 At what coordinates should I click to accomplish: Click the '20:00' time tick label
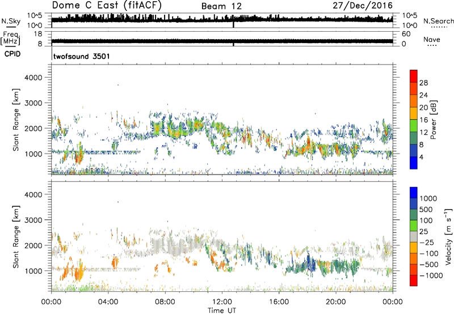tap(335, 302)
